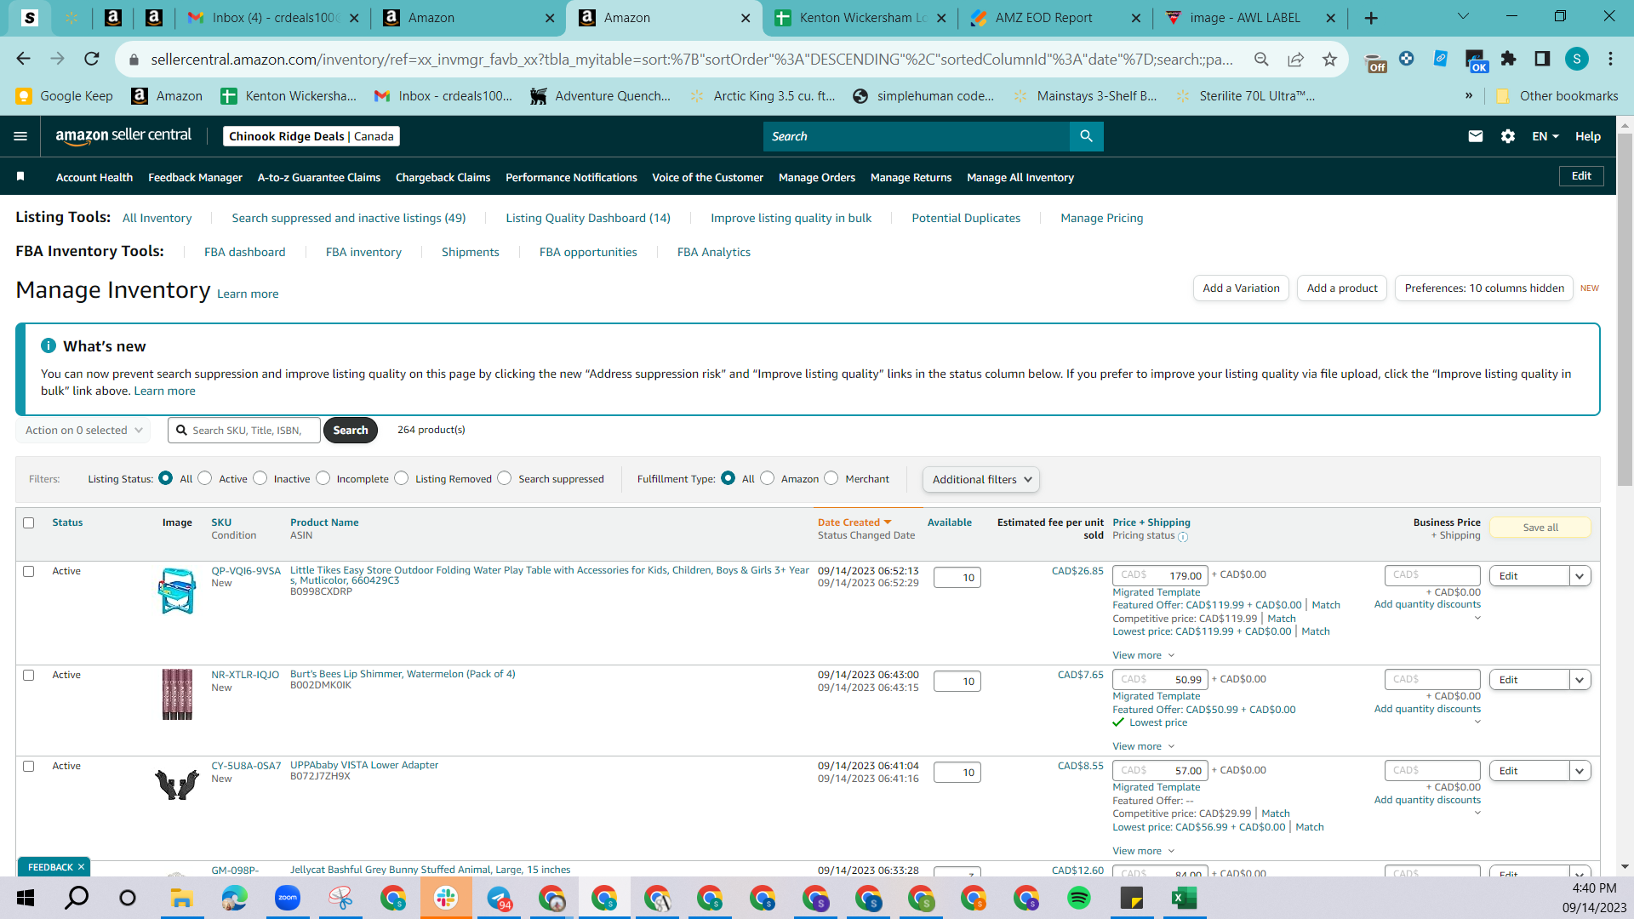Viewport: 1634px width, 919px height.
Task: Bookmark this page with the star icon
Action: click(1329, 59)
